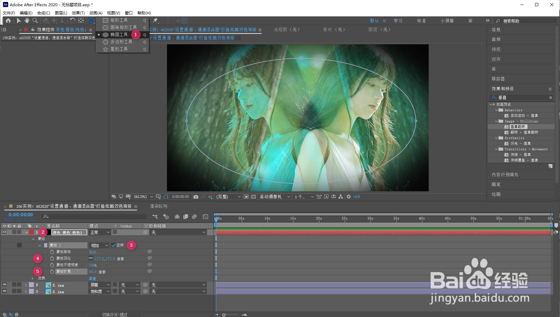
Task: Click the composition mini-flowchart icon
Action: (155, 217)
